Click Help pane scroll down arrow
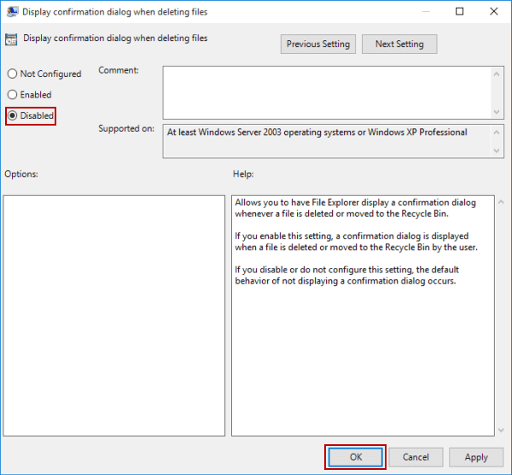512x475 pixels. 501,431
